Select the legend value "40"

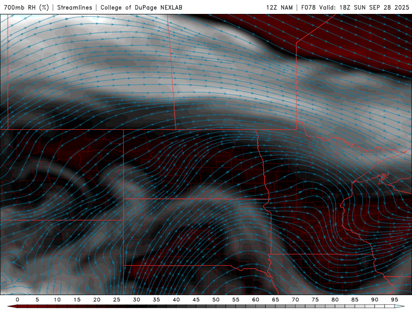pyautogui.click(x=176, y=300)
